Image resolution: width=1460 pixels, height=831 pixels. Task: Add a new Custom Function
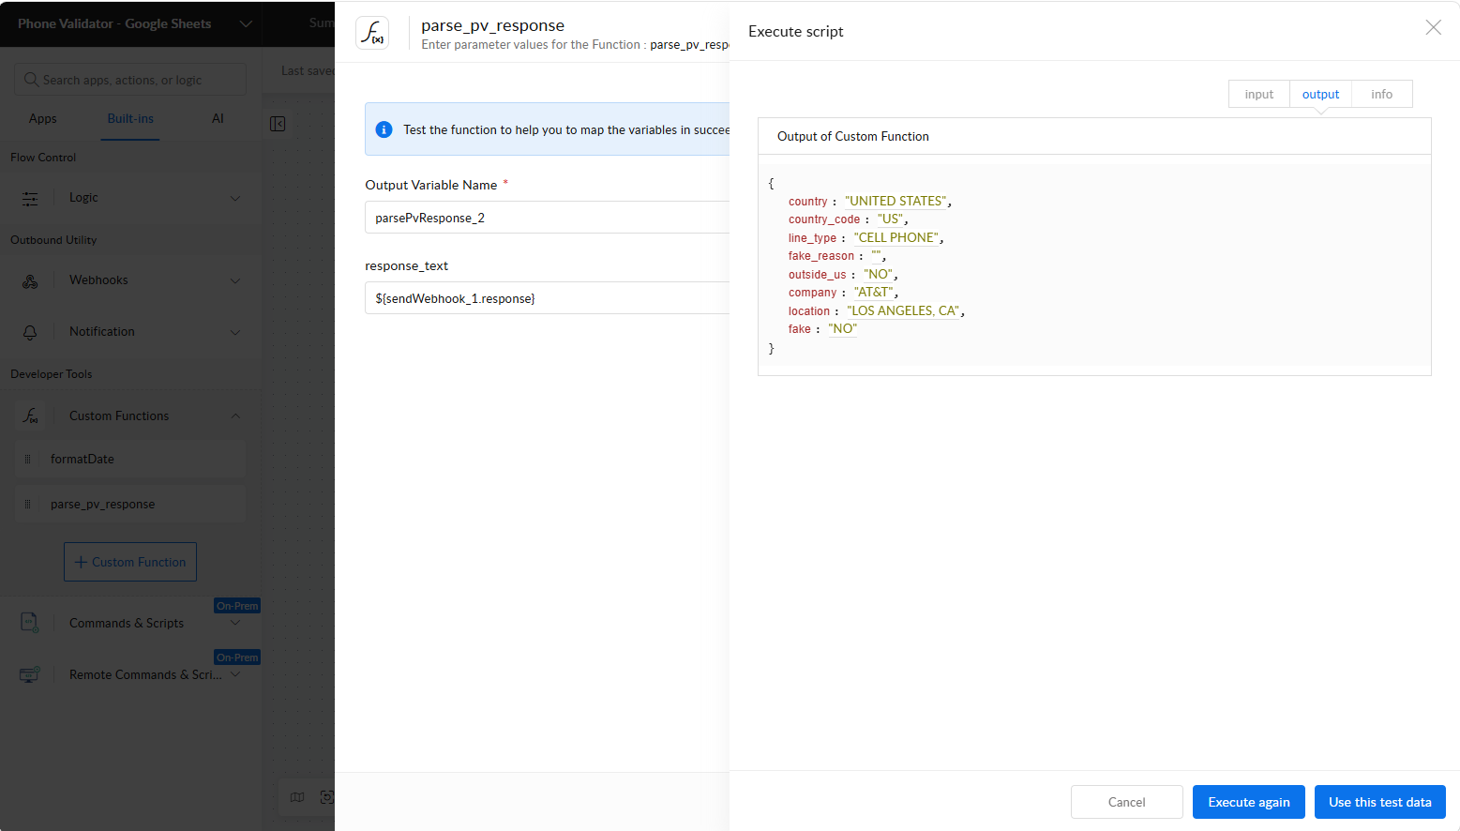click(x=130, y=562)
